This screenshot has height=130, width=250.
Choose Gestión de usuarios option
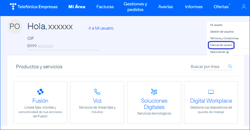(x=222, y=31)
